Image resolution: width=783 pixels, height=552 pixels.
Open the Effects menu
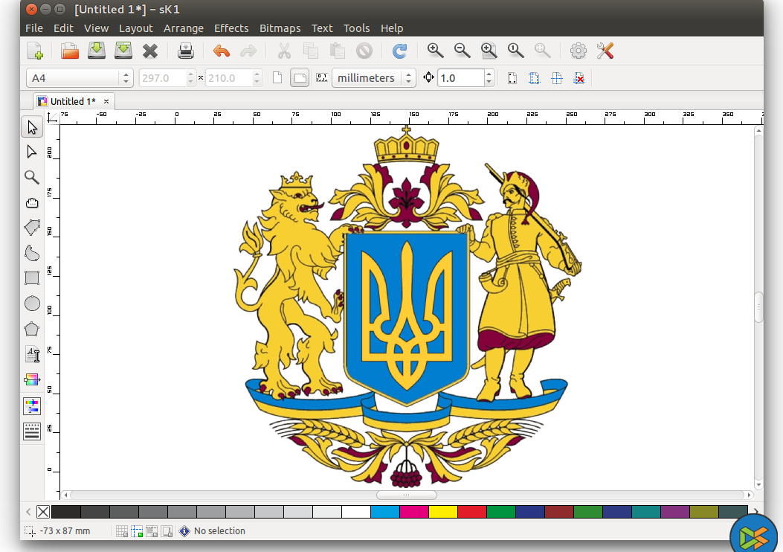click(x=231, y=28)
